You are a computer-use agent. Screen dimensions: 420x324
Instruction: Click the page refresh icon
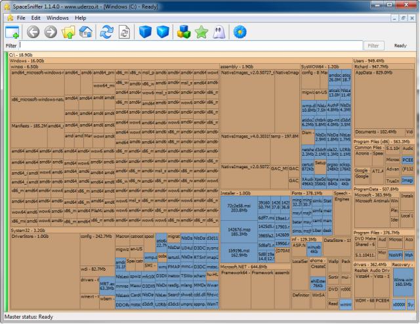coord(125,32)
